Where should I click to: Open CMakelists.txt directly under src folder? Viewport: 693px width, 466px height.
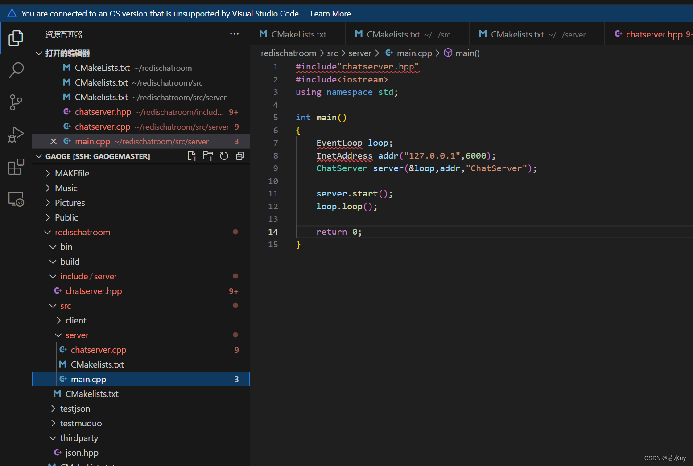[x=141, y=394]
